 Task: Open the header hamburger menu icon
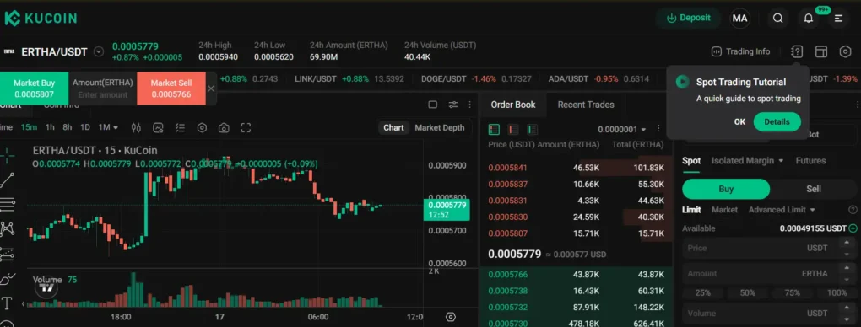[x=838, y=18]
